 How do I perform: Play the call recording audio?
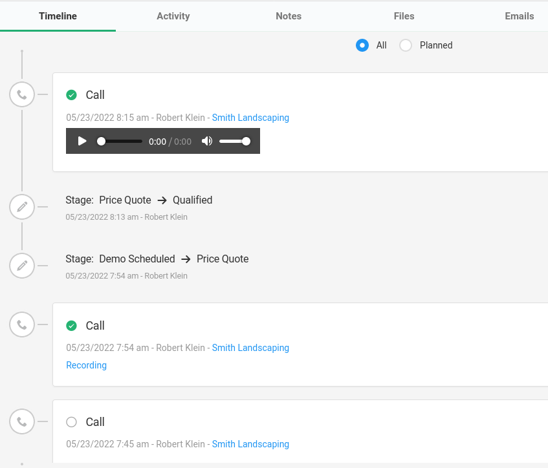(x=82, y=141)
